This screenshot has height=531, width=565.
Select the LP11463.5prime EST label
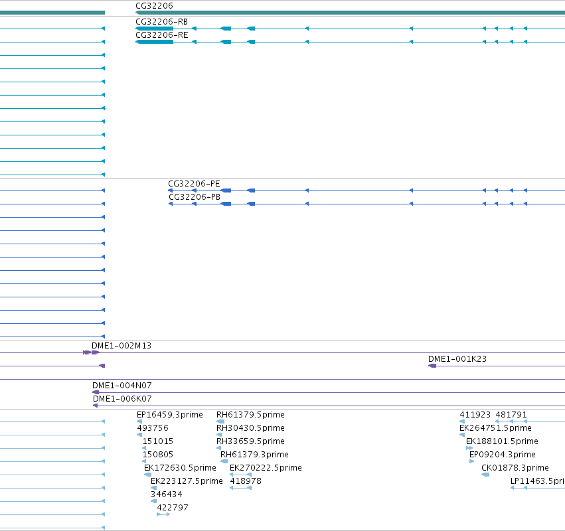(x=538, y=481)
